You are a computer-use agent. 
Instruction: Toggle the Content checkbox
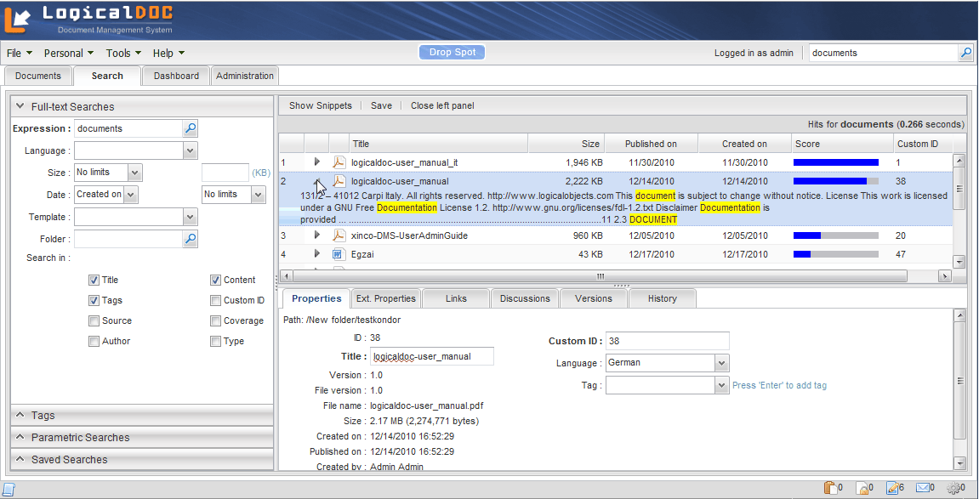click(x=215, y=280)
